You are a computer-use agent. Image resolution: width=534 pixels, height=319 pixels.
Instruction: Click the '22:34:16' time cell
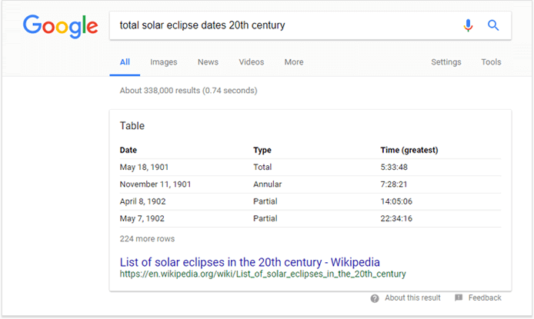click(x=396, y=218)
